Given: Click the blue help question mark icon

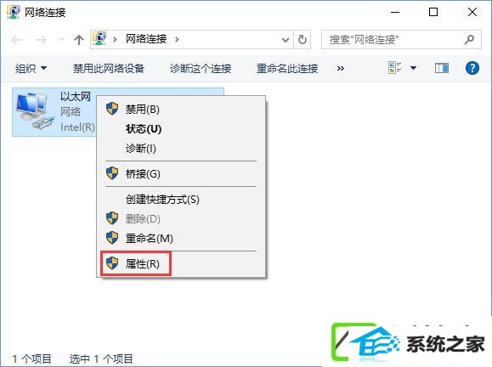Looking at the screenshot, I should 472,68.
